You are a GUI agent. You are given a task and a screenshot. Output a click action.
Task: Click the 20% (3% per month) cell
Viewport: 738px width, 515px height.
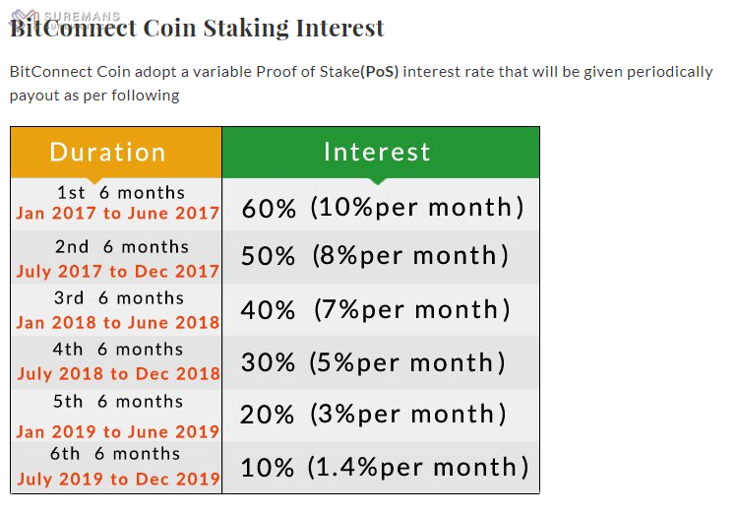pos(374,414)
